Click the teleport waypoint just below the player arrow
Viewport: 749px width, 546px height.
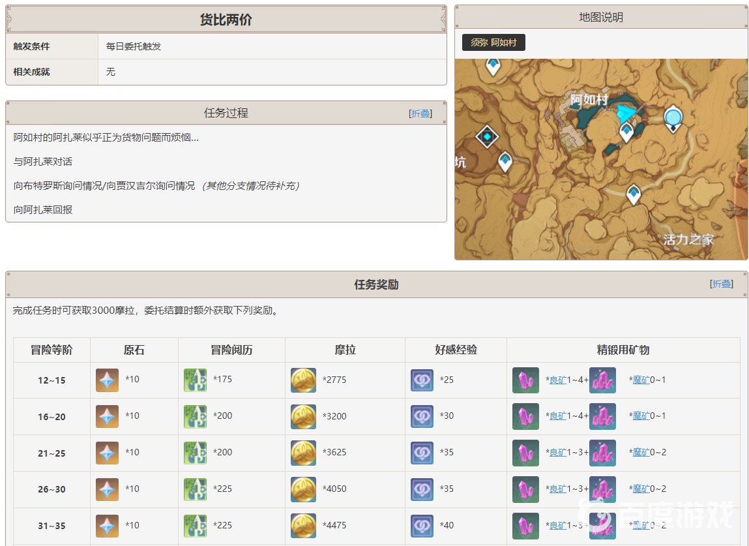pyautogui.click(x=626, y=132)
